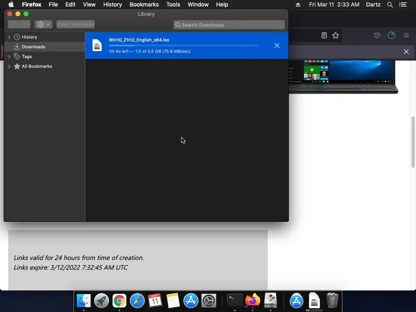
Task: Open the History menu in menu bar
Action: click(113, 4)
